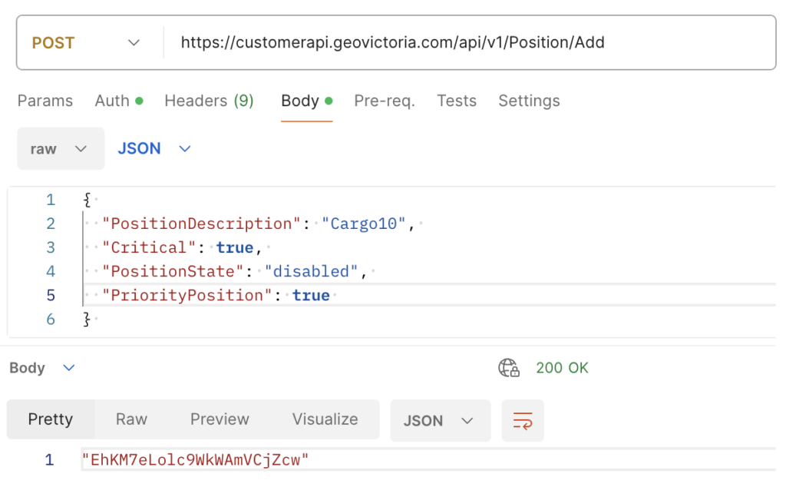The width and height of the screenshot is (786, 487).
Task: Switch to the Settings tab
Action: 529,101
